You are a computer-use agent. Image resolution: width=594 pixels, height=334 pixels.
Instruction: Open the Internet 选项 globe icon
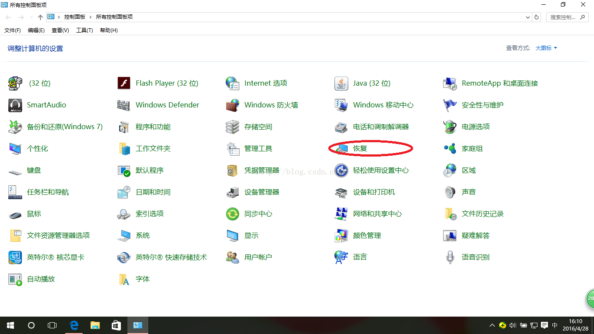tap(233, 83)
